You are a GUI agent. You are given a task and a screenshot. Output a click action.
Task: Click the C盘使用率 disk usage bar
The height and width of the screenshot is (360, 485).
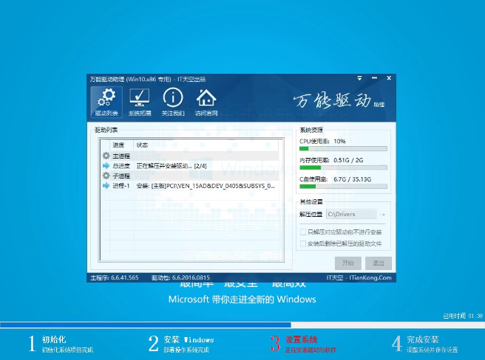pos(343,187)
